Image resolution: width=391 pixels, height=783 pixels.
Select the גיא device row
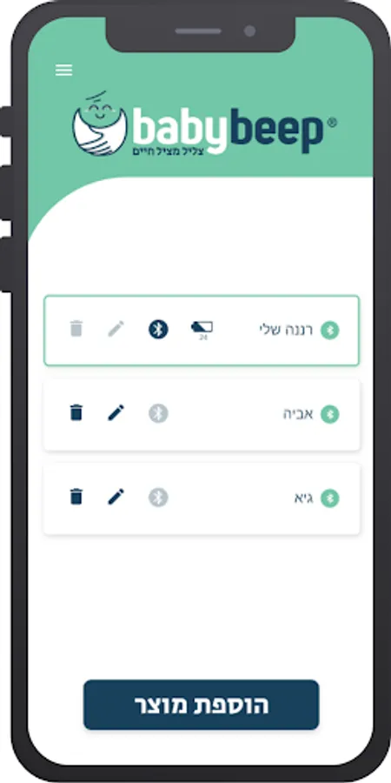tap(202, 499)
